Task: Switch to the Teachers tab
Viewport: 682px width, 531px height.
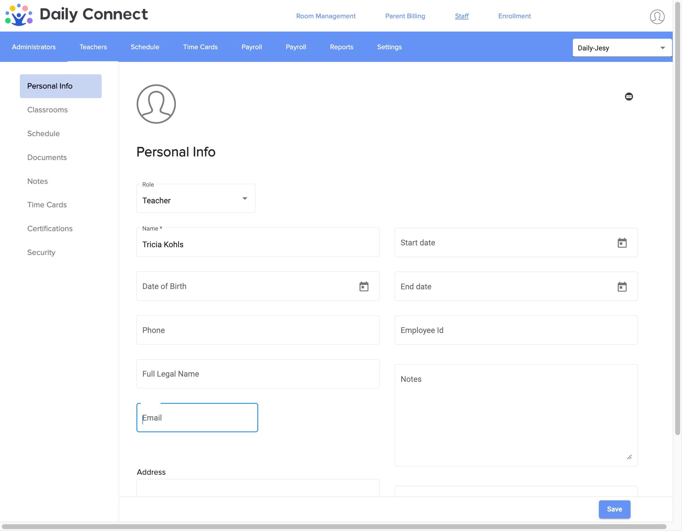Action: point(93,47)
